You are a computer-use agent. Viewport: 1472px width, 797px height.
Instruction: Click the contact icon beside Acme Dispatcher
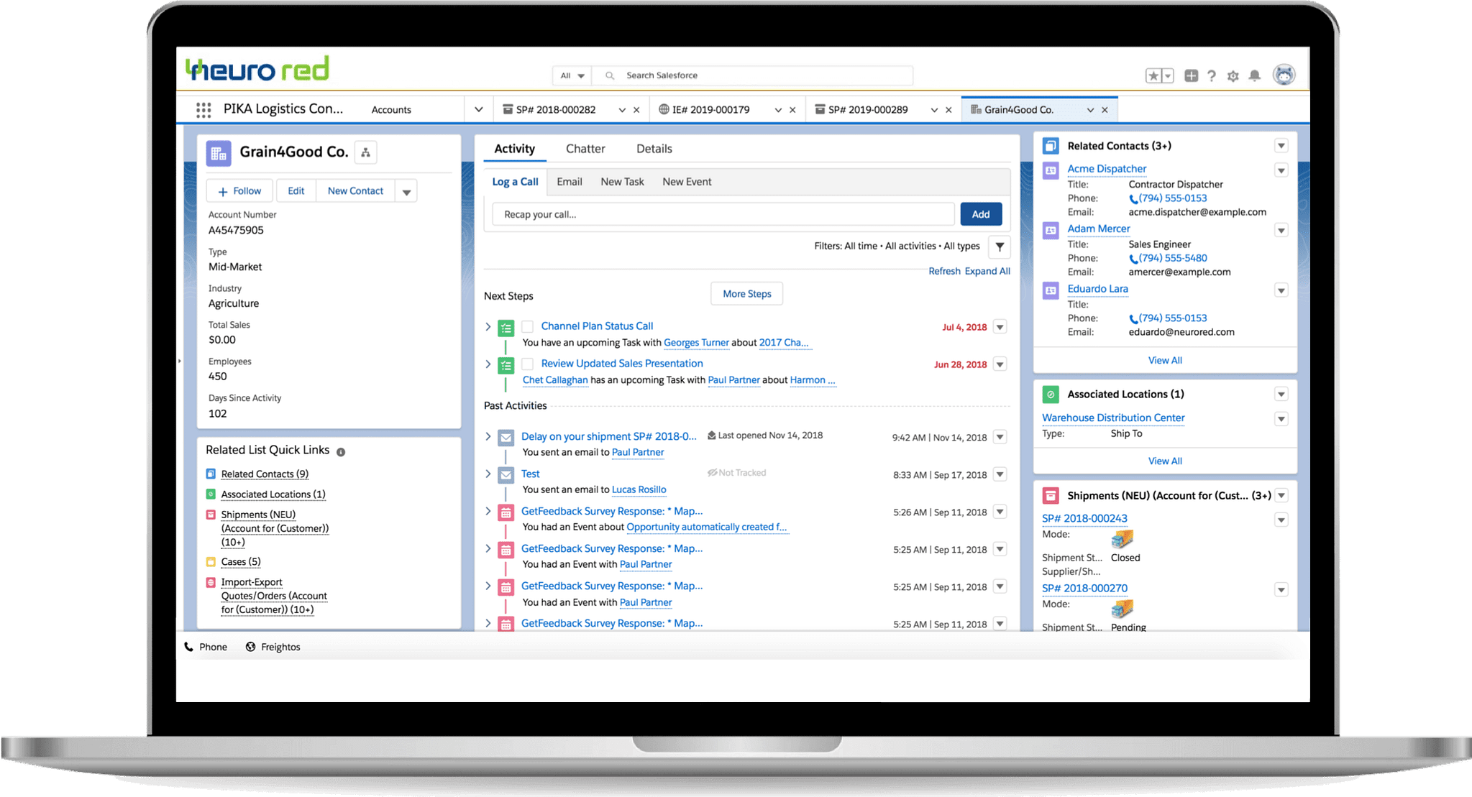click(1051, 170)
